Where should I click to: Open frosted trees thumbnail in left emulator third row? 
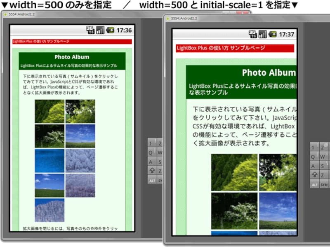80,161
